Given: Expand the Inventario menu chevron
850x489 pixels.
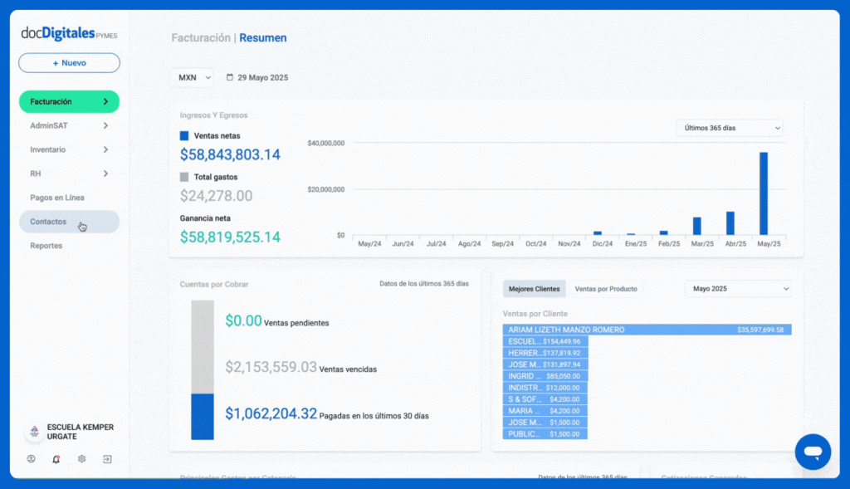Looking at the screenshot, I should (105, 149).
